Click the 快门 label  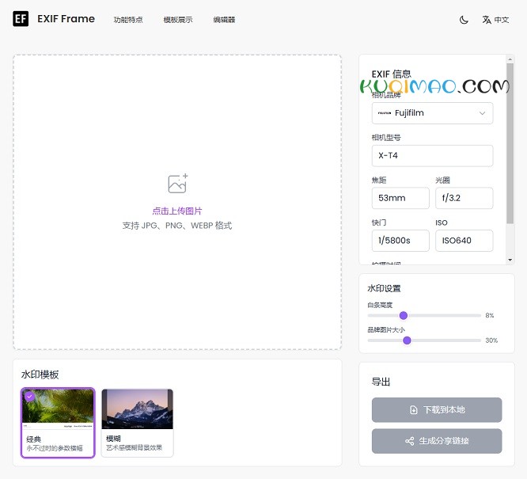click(x=379, y=222)
